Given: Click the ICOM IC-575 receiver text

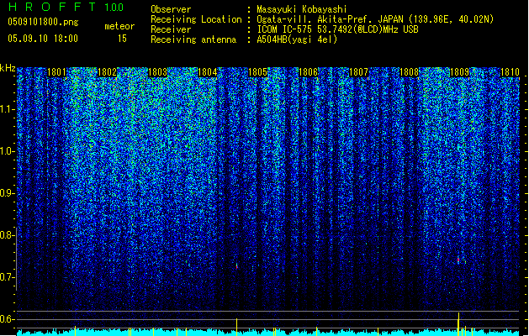Looking at the screenshot, I should click(338, 29).
